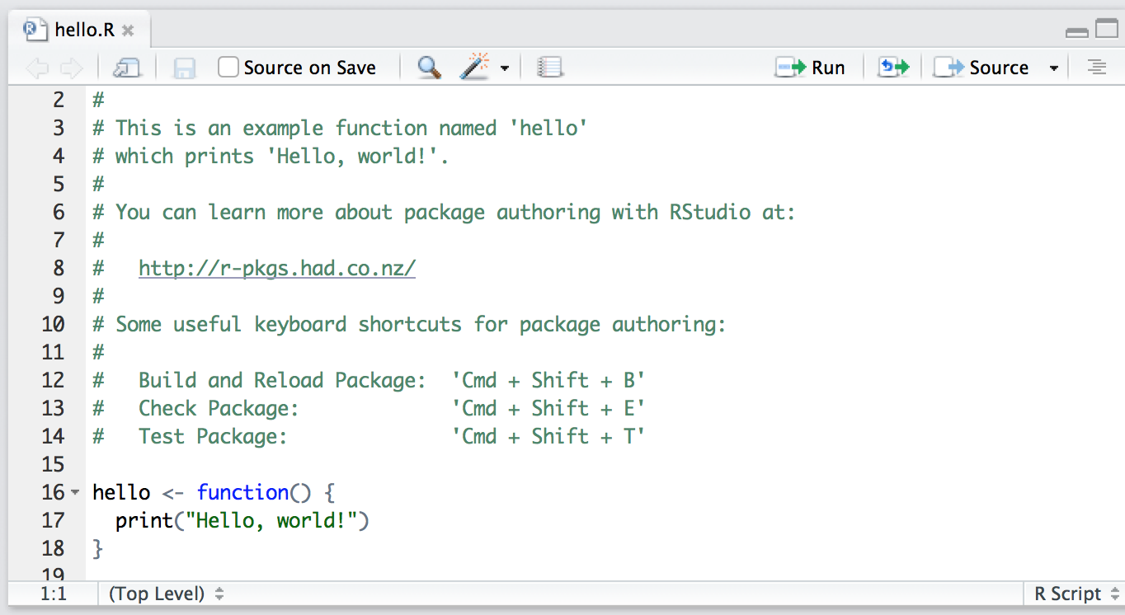The image size is (1125, 615).
Task: Click the 'Cmd + Shift + B' shortcut text
Action: point(548,380)
